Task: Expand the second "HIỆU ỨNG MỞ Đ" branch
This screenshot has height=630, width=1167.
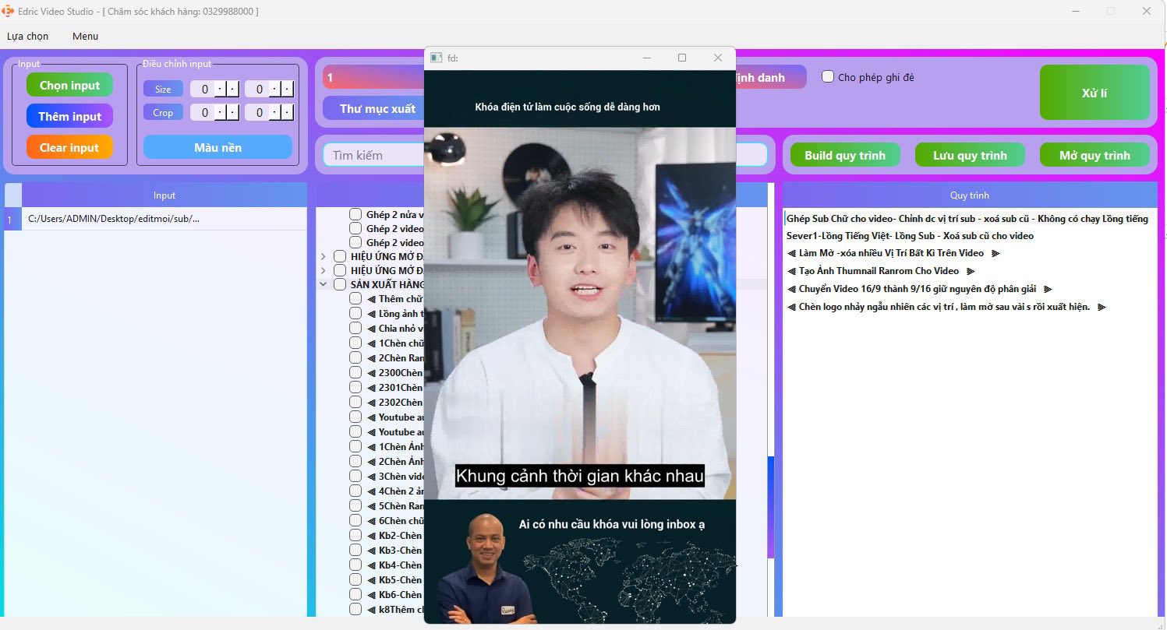Action: tap(324, 269)
